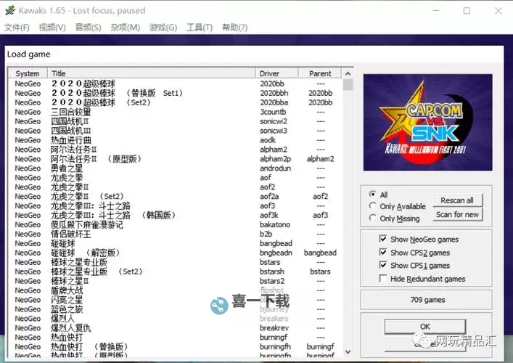513x363 pixels.
Task: Open the 杂项(M) menu
Action: [126, 28]
